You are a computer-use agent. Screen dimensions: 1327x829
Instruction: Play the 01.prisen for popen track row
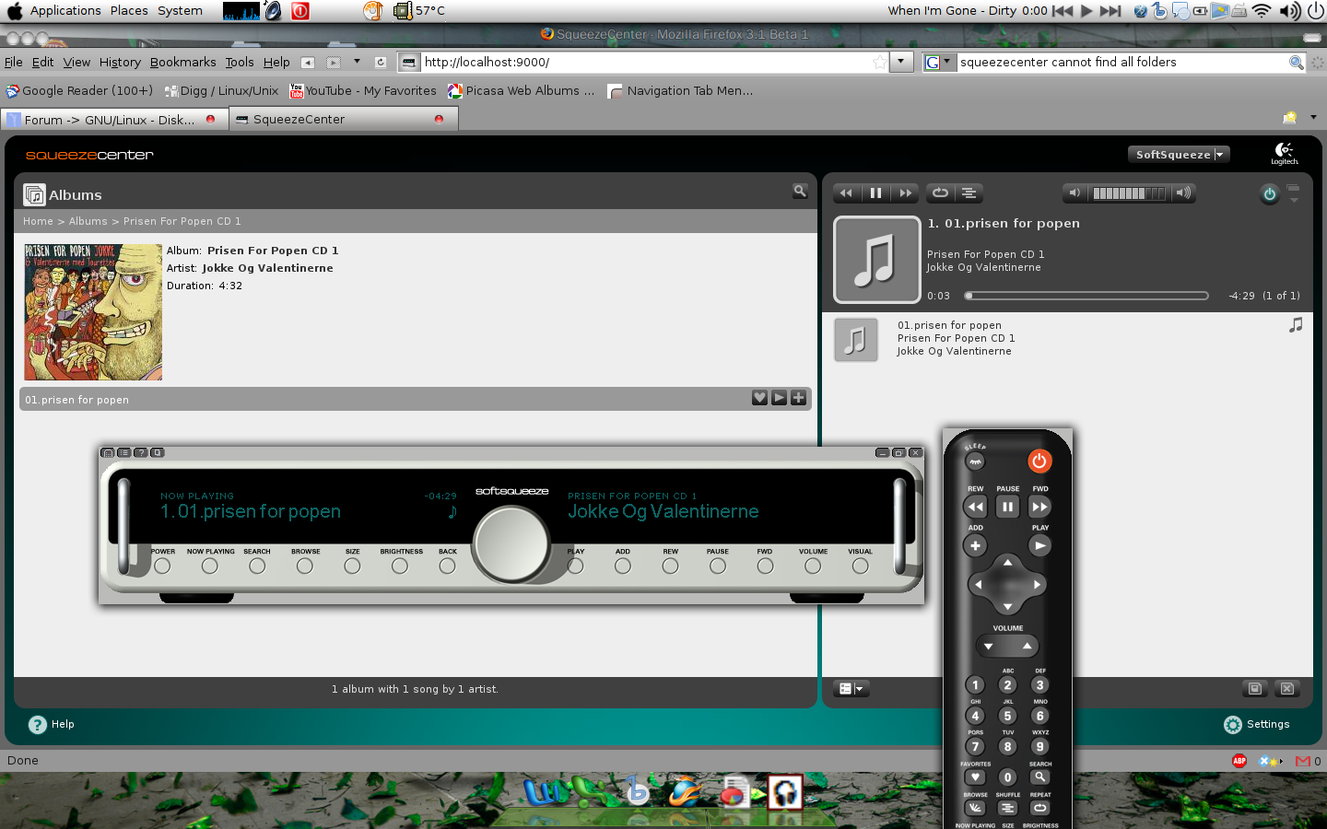tap(779, 398)
